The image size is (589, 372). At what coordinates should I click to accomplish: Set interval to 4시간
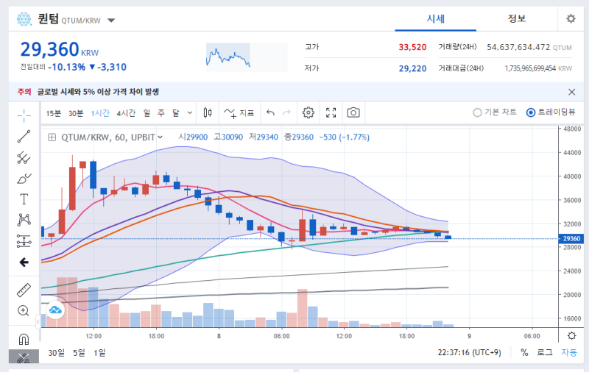coord(126,113)
